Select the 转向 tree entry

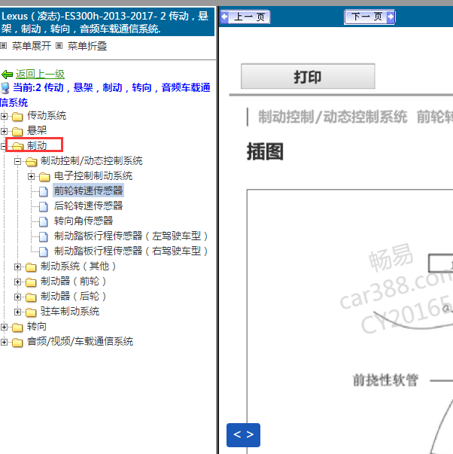37,326
